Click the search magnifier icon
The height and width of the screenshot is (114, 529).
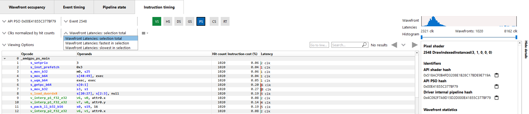364,45
